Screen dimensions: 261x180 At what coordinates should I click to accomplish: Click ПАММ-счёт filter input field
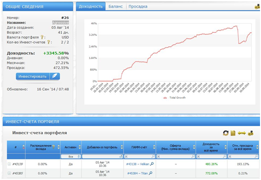[140, 156]
